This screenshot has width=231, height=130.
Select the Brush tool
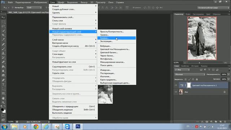pos(3,49)
